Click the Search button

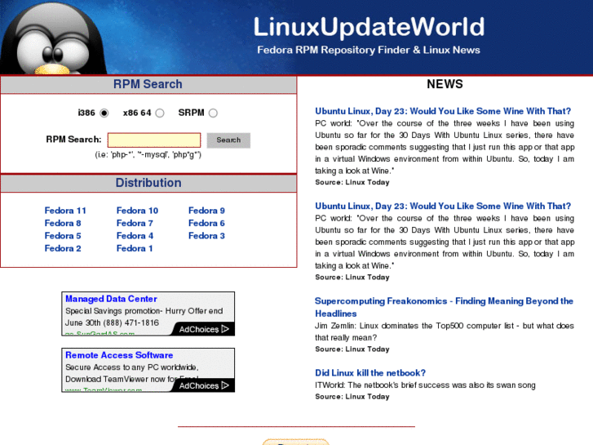(228, 140)
